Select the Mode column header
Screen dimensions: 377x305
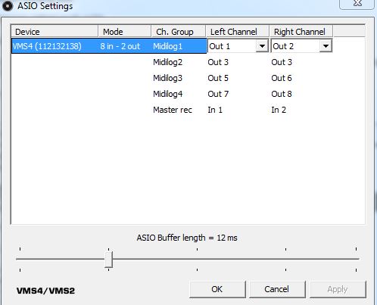point(124,32)
